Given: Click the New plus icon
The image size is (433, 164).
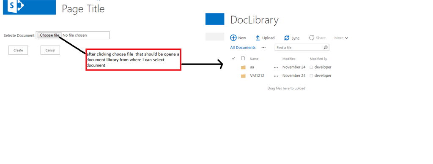Looking at the screenshot, I should coord(233,38).
